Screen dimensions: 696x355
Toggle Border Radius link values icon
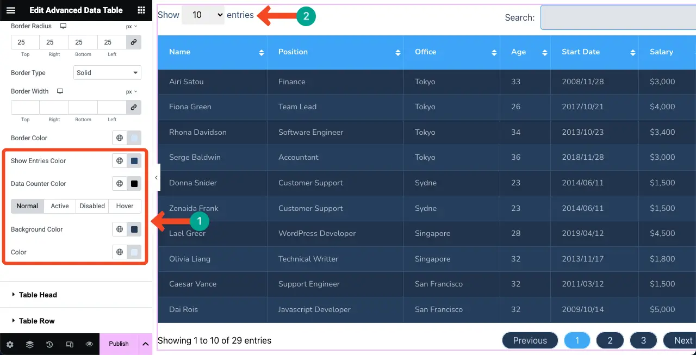[134, 42]
